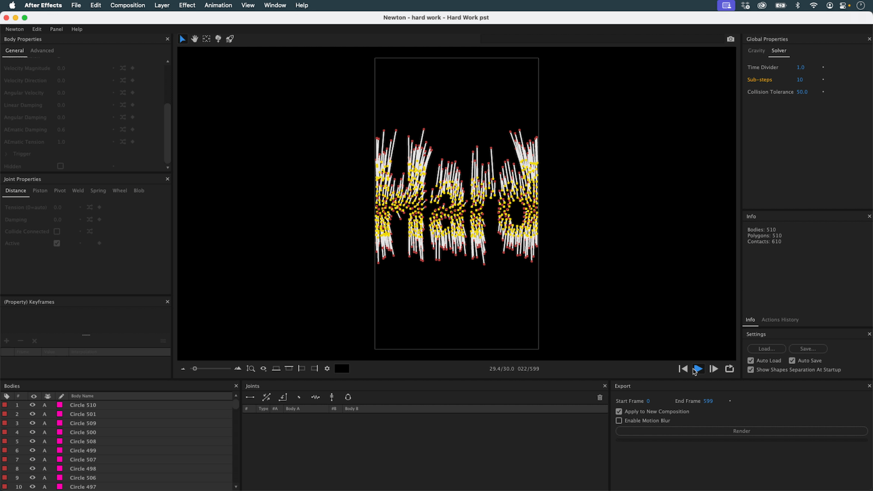This screenshot has width=873, height=491.
Task: Open the black background color swatch
Action: (342, 369)
